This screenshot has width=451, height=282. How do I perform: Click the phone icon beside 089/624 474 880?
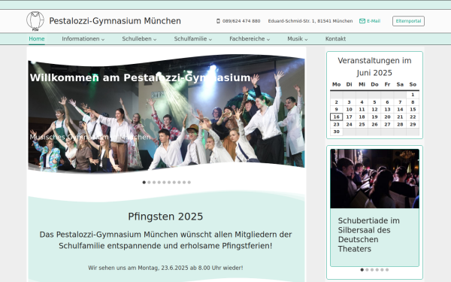click(218, 21)
